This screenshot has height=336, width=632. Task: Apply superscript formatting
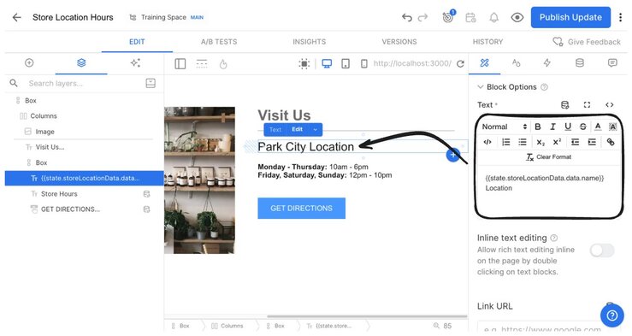click(557, 142)
